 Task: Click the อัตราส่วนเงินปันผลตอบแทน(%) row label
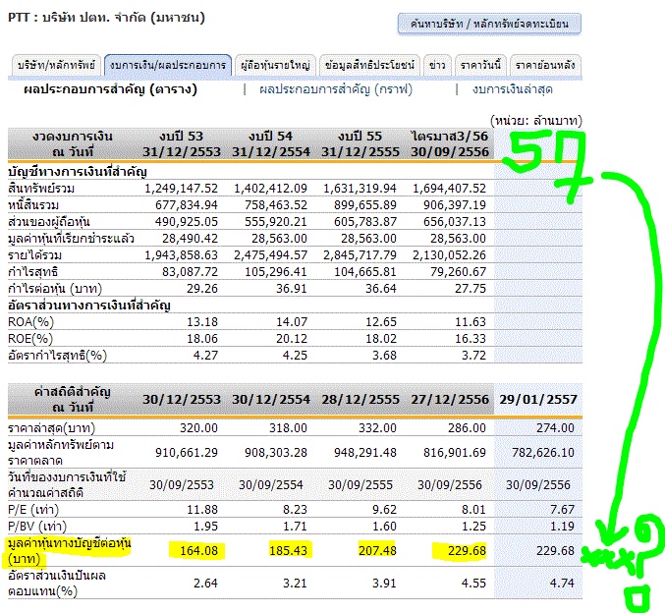57,584
